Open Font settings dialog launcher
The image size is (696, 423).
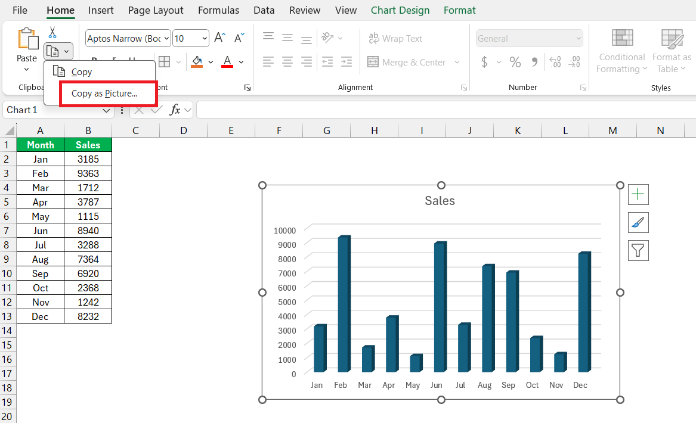click(x=248, y=88)
